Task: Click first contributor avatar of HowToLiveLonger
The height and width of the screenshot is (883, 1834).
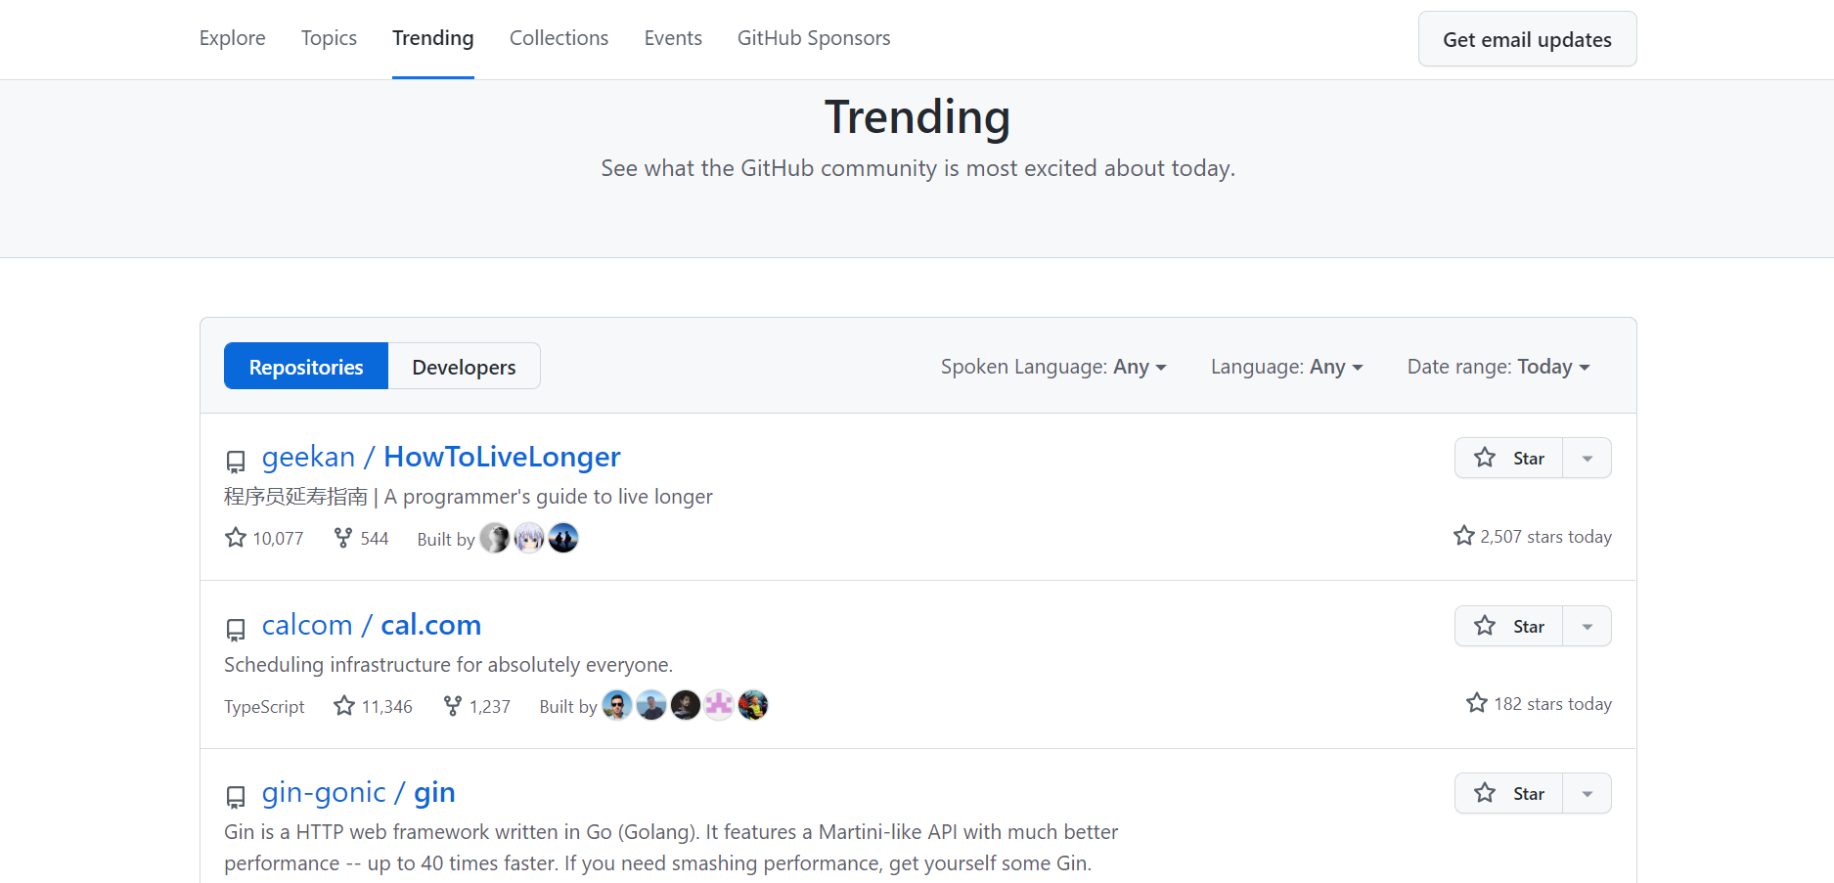Action: point(495,538)
